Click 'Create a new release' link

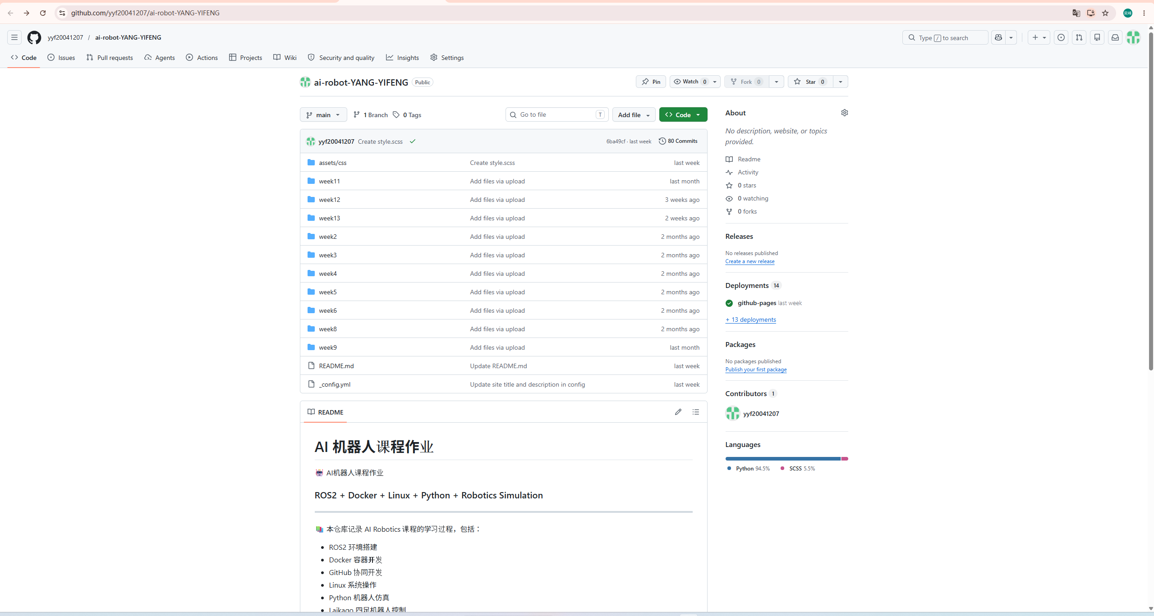(749, 261)
